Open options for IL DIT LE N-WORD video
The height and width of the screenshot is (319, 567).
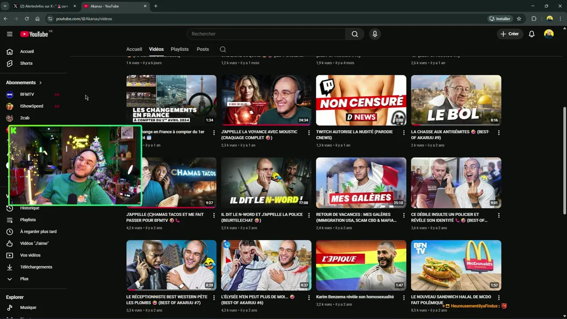pyautogui.click(x=309, y=215)
